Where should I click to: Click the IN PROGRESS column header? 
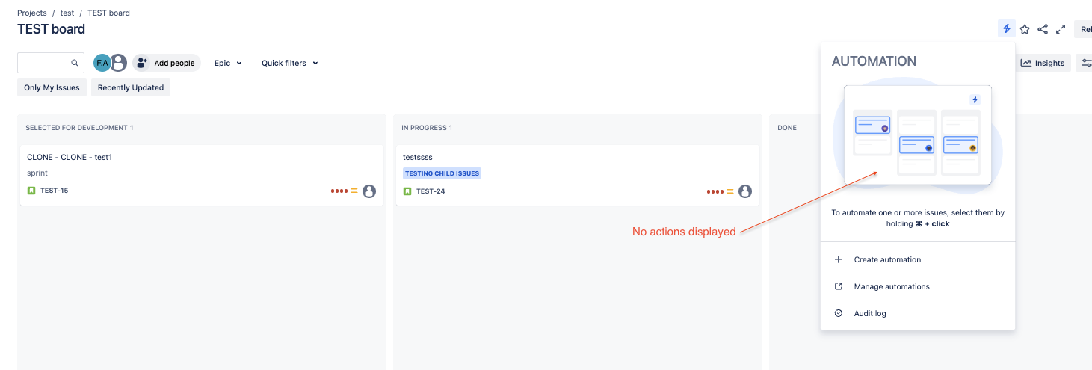pos(427,128)
